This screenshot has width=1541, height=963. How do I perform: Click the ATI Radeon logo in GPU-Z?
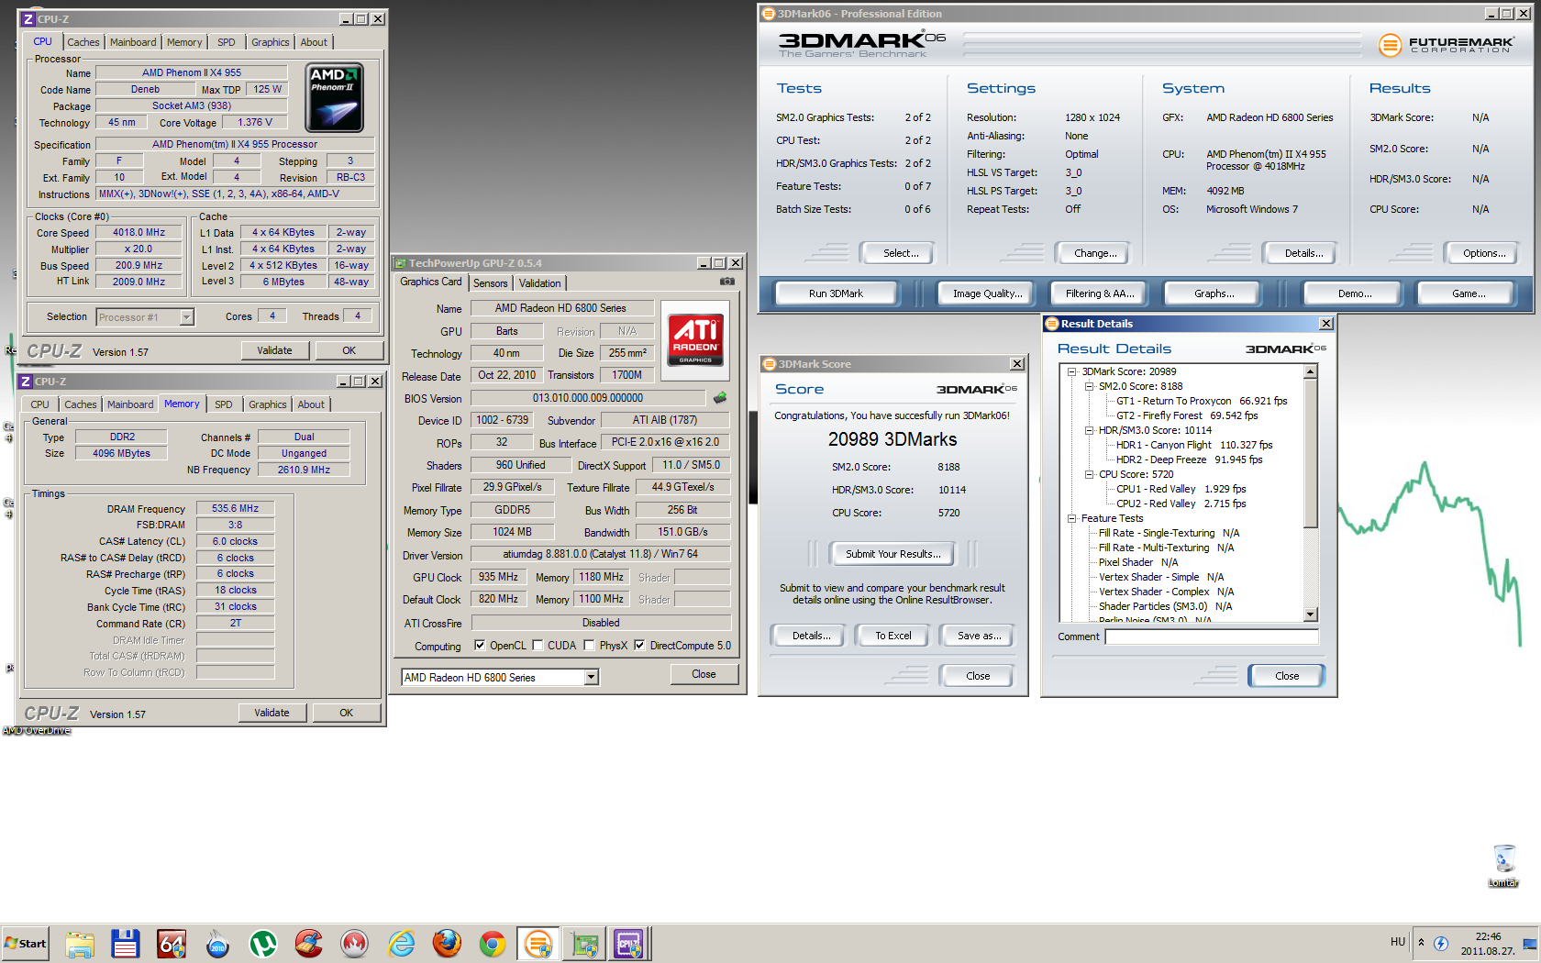[x=695, y=340]
